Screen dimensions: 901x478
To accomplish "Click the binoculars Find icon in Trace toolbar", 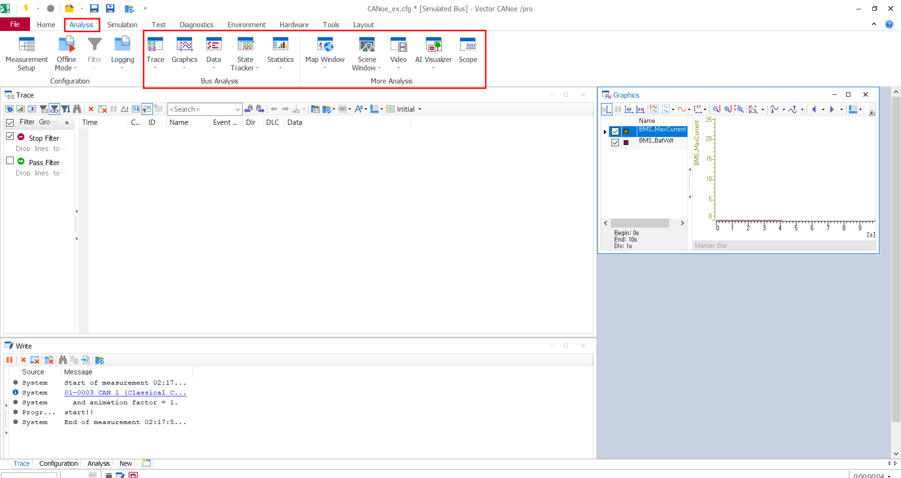I will coord(77,109).
